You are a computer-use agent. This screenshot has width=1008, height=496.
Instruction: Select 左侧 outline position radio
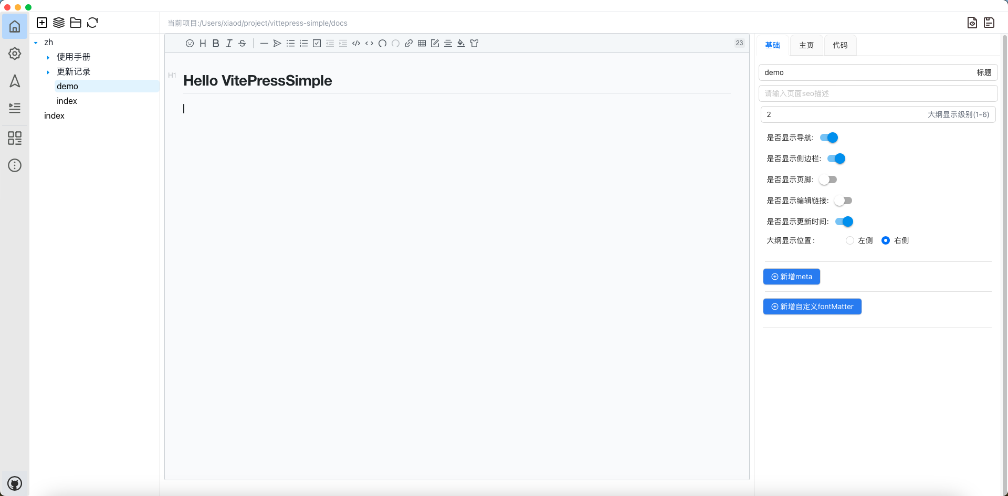coord(850,240)
